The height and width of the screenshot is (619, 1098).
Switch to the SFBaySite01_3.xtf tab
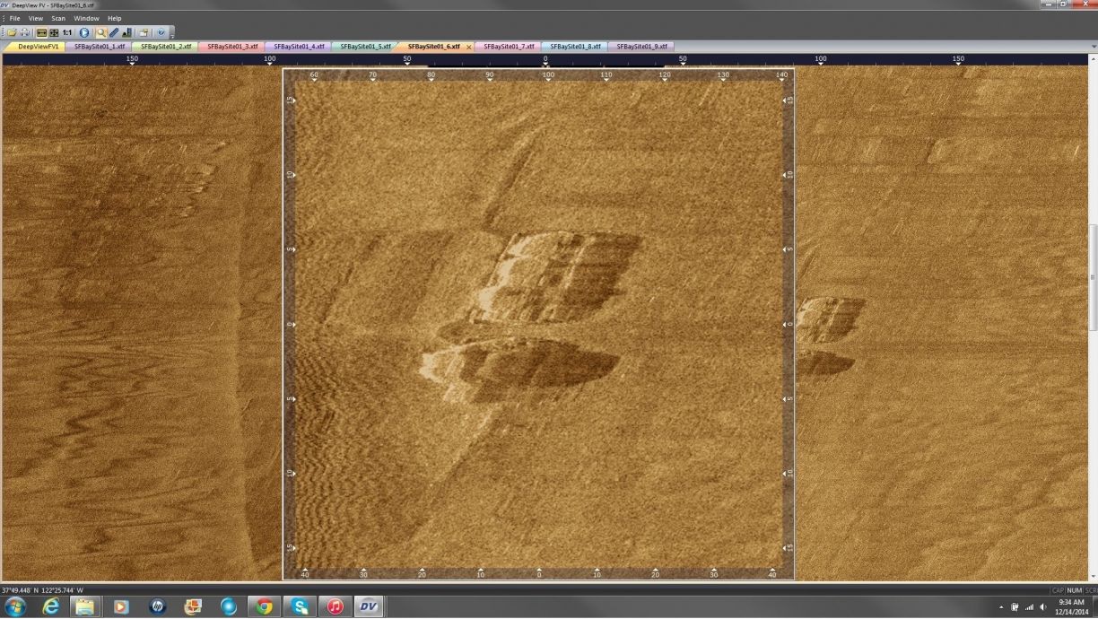[231, 46]
